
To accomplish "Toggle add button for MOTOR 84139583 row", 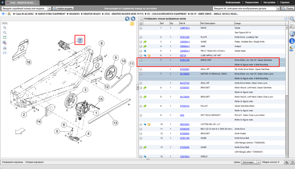I will click(x=141, y=74).
